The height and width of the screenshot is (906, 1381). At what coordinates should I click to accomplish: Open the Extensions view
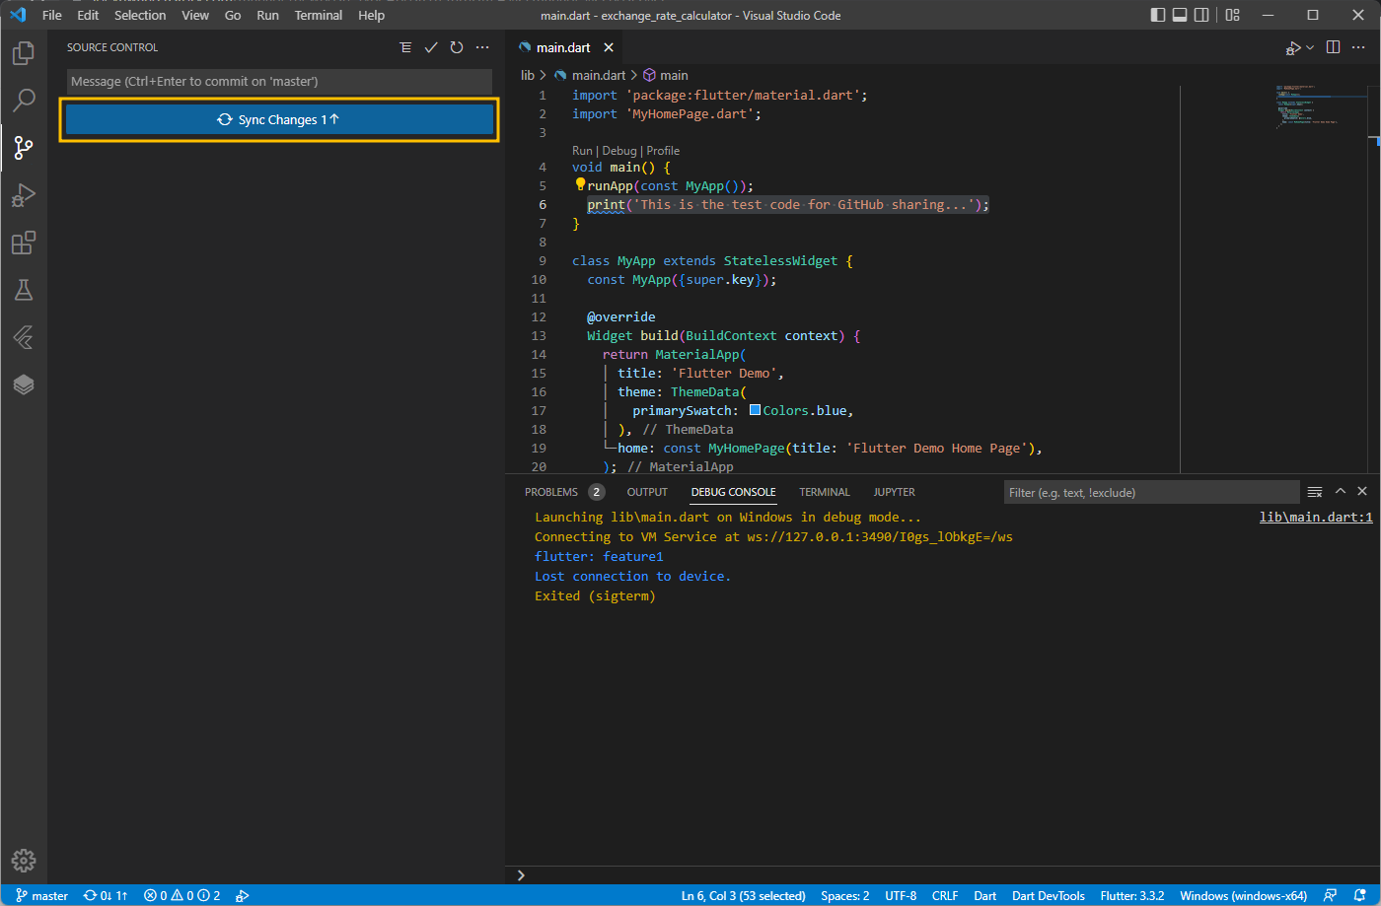[24, 243]
